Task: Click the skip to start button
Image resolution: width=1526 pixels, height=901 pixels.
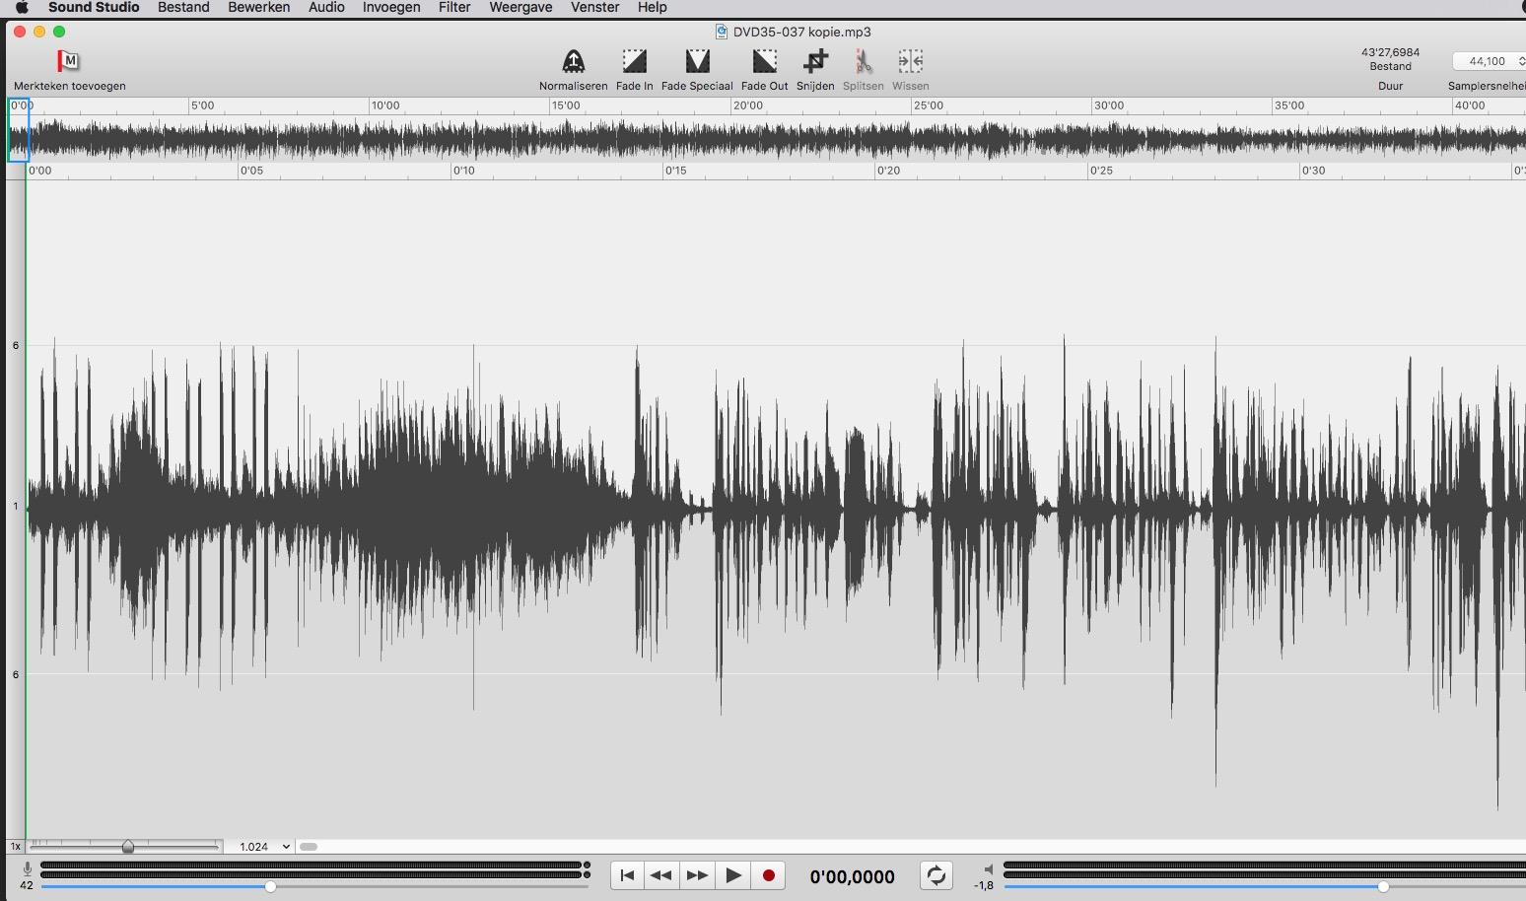Action: tap(627, 875)
